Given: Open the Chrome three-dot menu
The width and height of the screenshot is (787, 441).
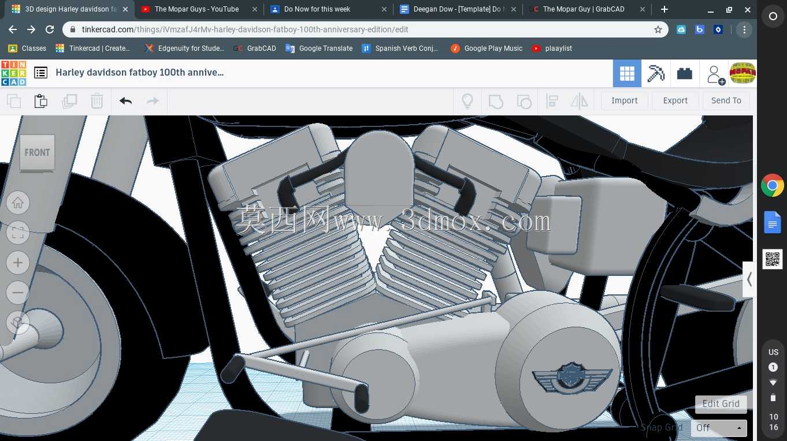Looking at the screenshot, I should coord(744,29).
